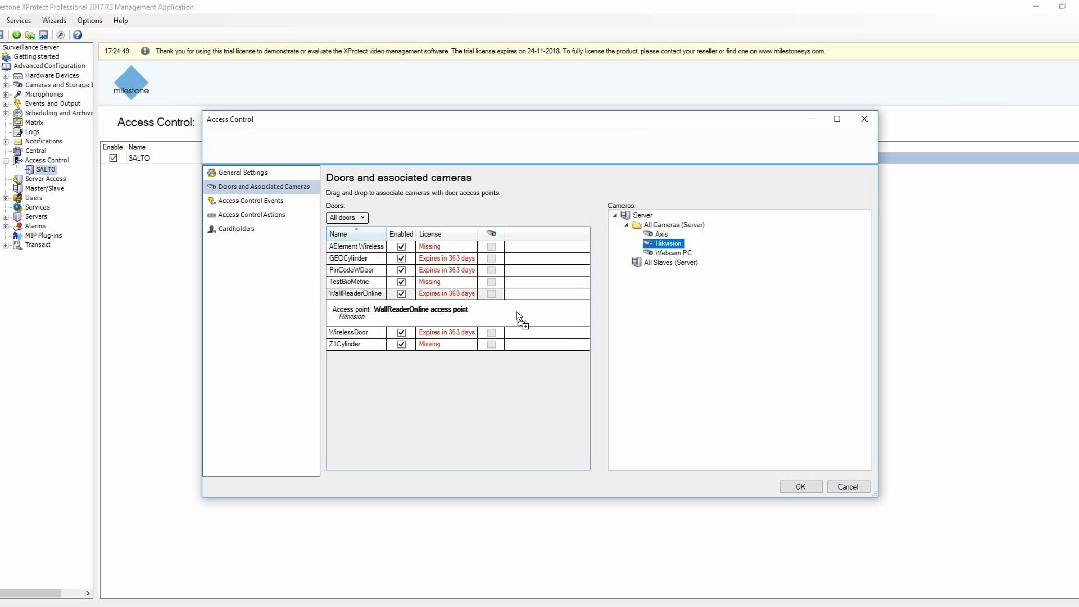The width and height of the screenshot is (1079, 607).
Task: Click the Master/Slave icon in tree
Action: coord(18,188)
